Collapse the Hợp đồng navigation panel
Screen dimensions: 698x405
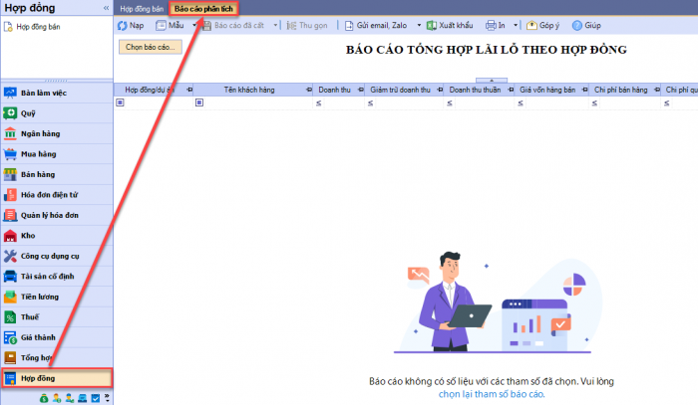tap(107, 8)
